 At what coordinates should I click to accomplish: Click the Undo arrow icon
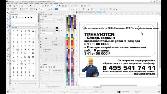[x=34, y=6]
